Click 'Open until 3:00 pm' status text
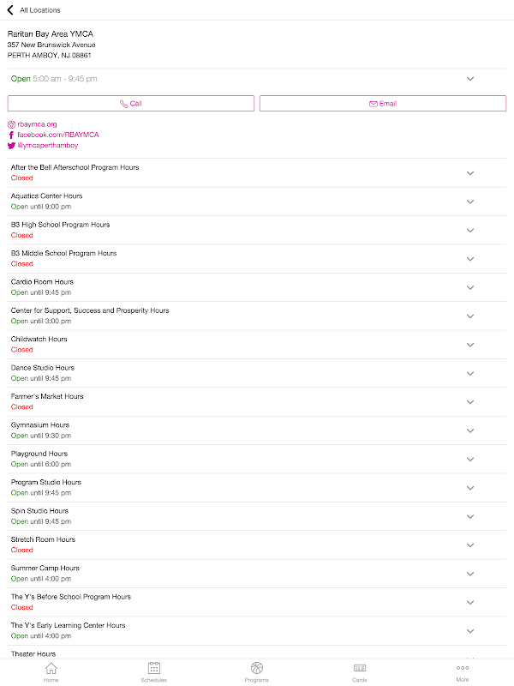 [41, 321]
